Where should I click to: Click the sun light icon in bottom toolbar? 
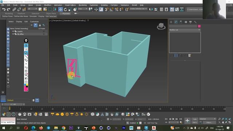(82, 114)
